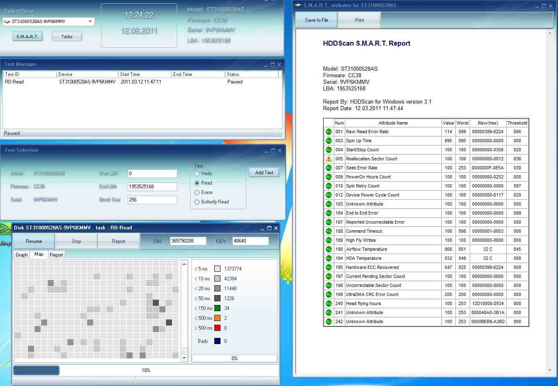558x386 pixels.
Task: Save the S.M.A.R.T. report to file
Action: point(317,20)
